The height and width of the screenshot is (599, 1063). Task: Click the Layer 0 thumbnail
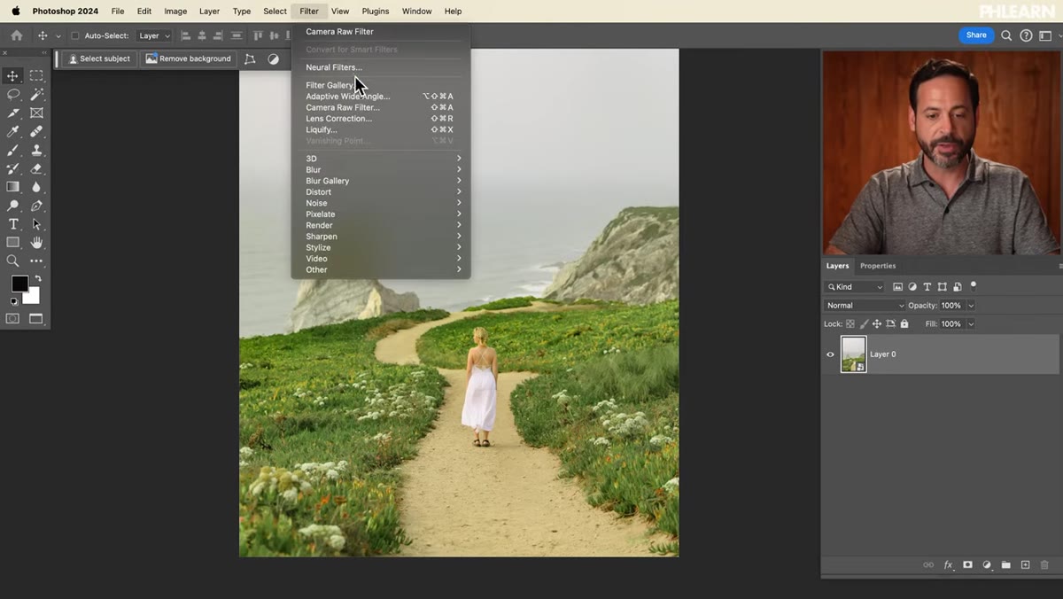point(853,354)
